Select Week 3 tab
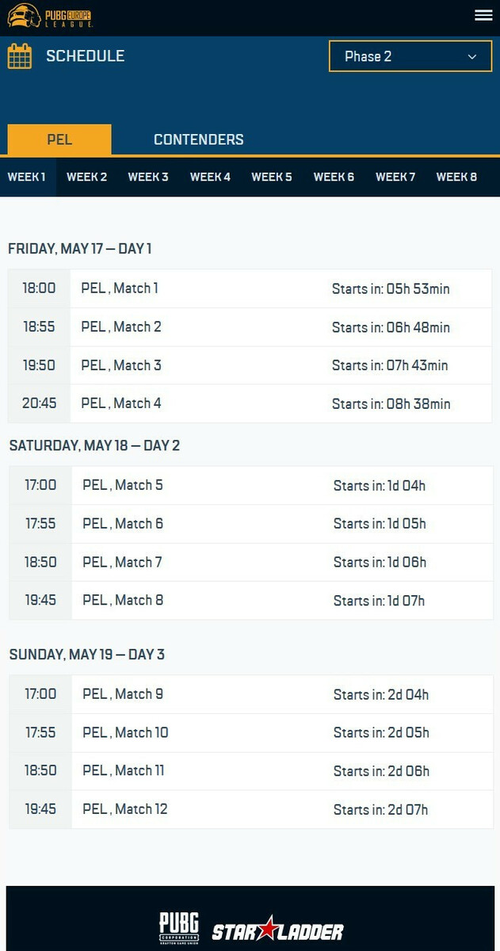The image size is (500, 951). coord(148,177)
